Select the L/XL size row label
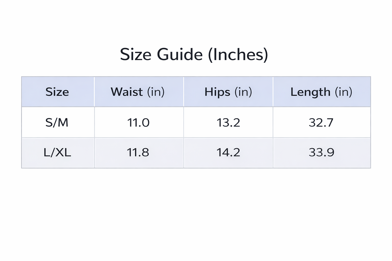The width and height of the screenshot is (392, 261). 57,152
